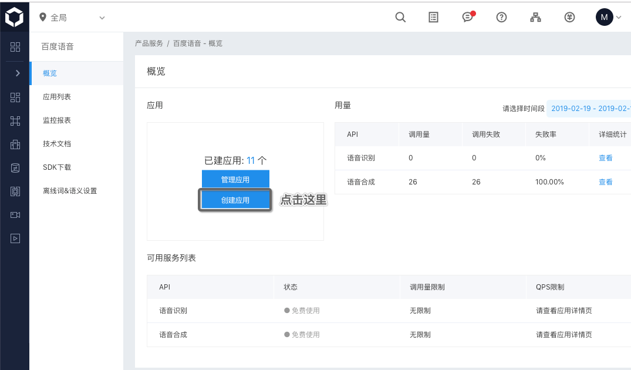Open 技术文档 in the side menu
Screen dimensions: 631x370
click(76, 144)
